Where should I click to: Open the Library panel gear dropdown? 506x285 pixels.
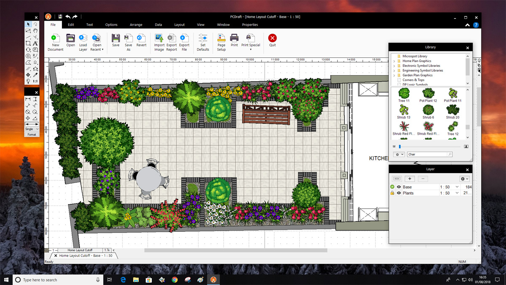(x=398, y=155)
